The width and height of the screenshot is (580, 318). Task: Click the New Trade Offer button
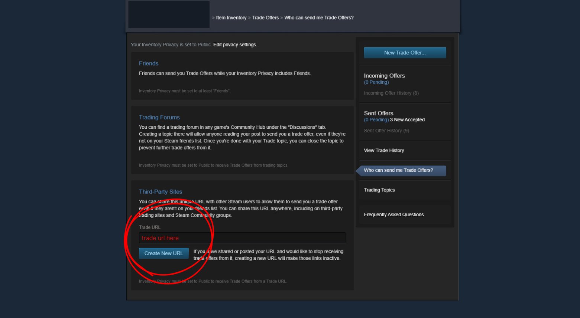click(405, 53)
